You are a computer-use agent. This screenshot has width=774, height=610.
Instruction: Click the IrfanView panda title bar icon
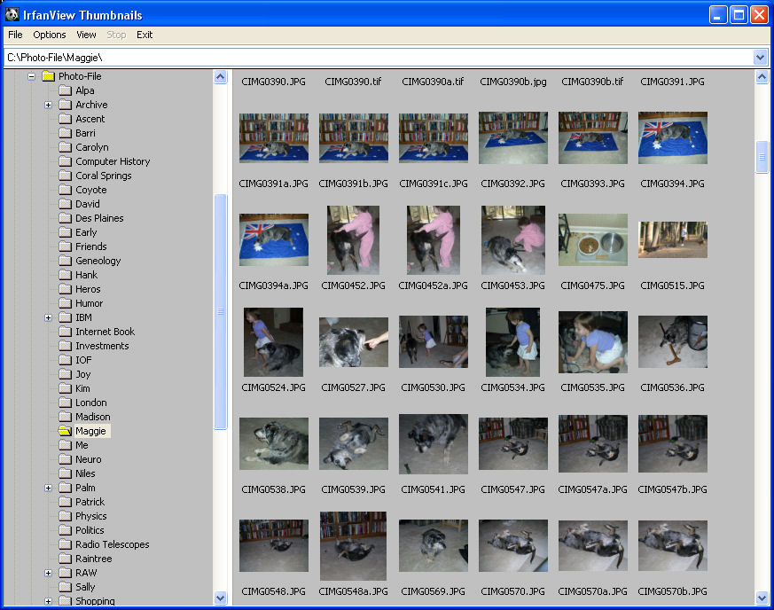pos(12,15)
